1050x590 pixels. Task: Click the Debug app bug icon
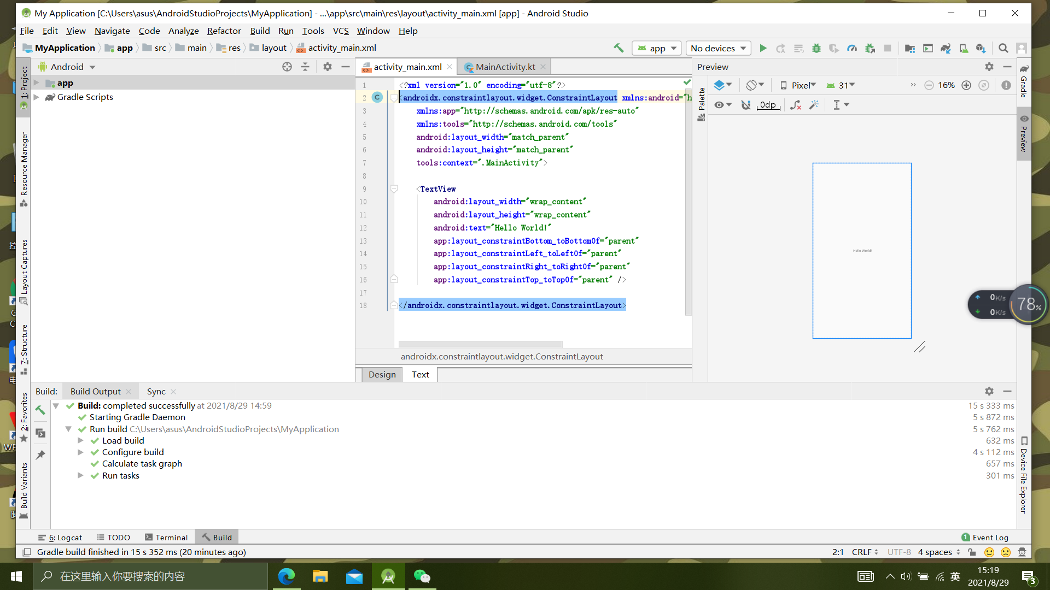(x=816, y=48)
